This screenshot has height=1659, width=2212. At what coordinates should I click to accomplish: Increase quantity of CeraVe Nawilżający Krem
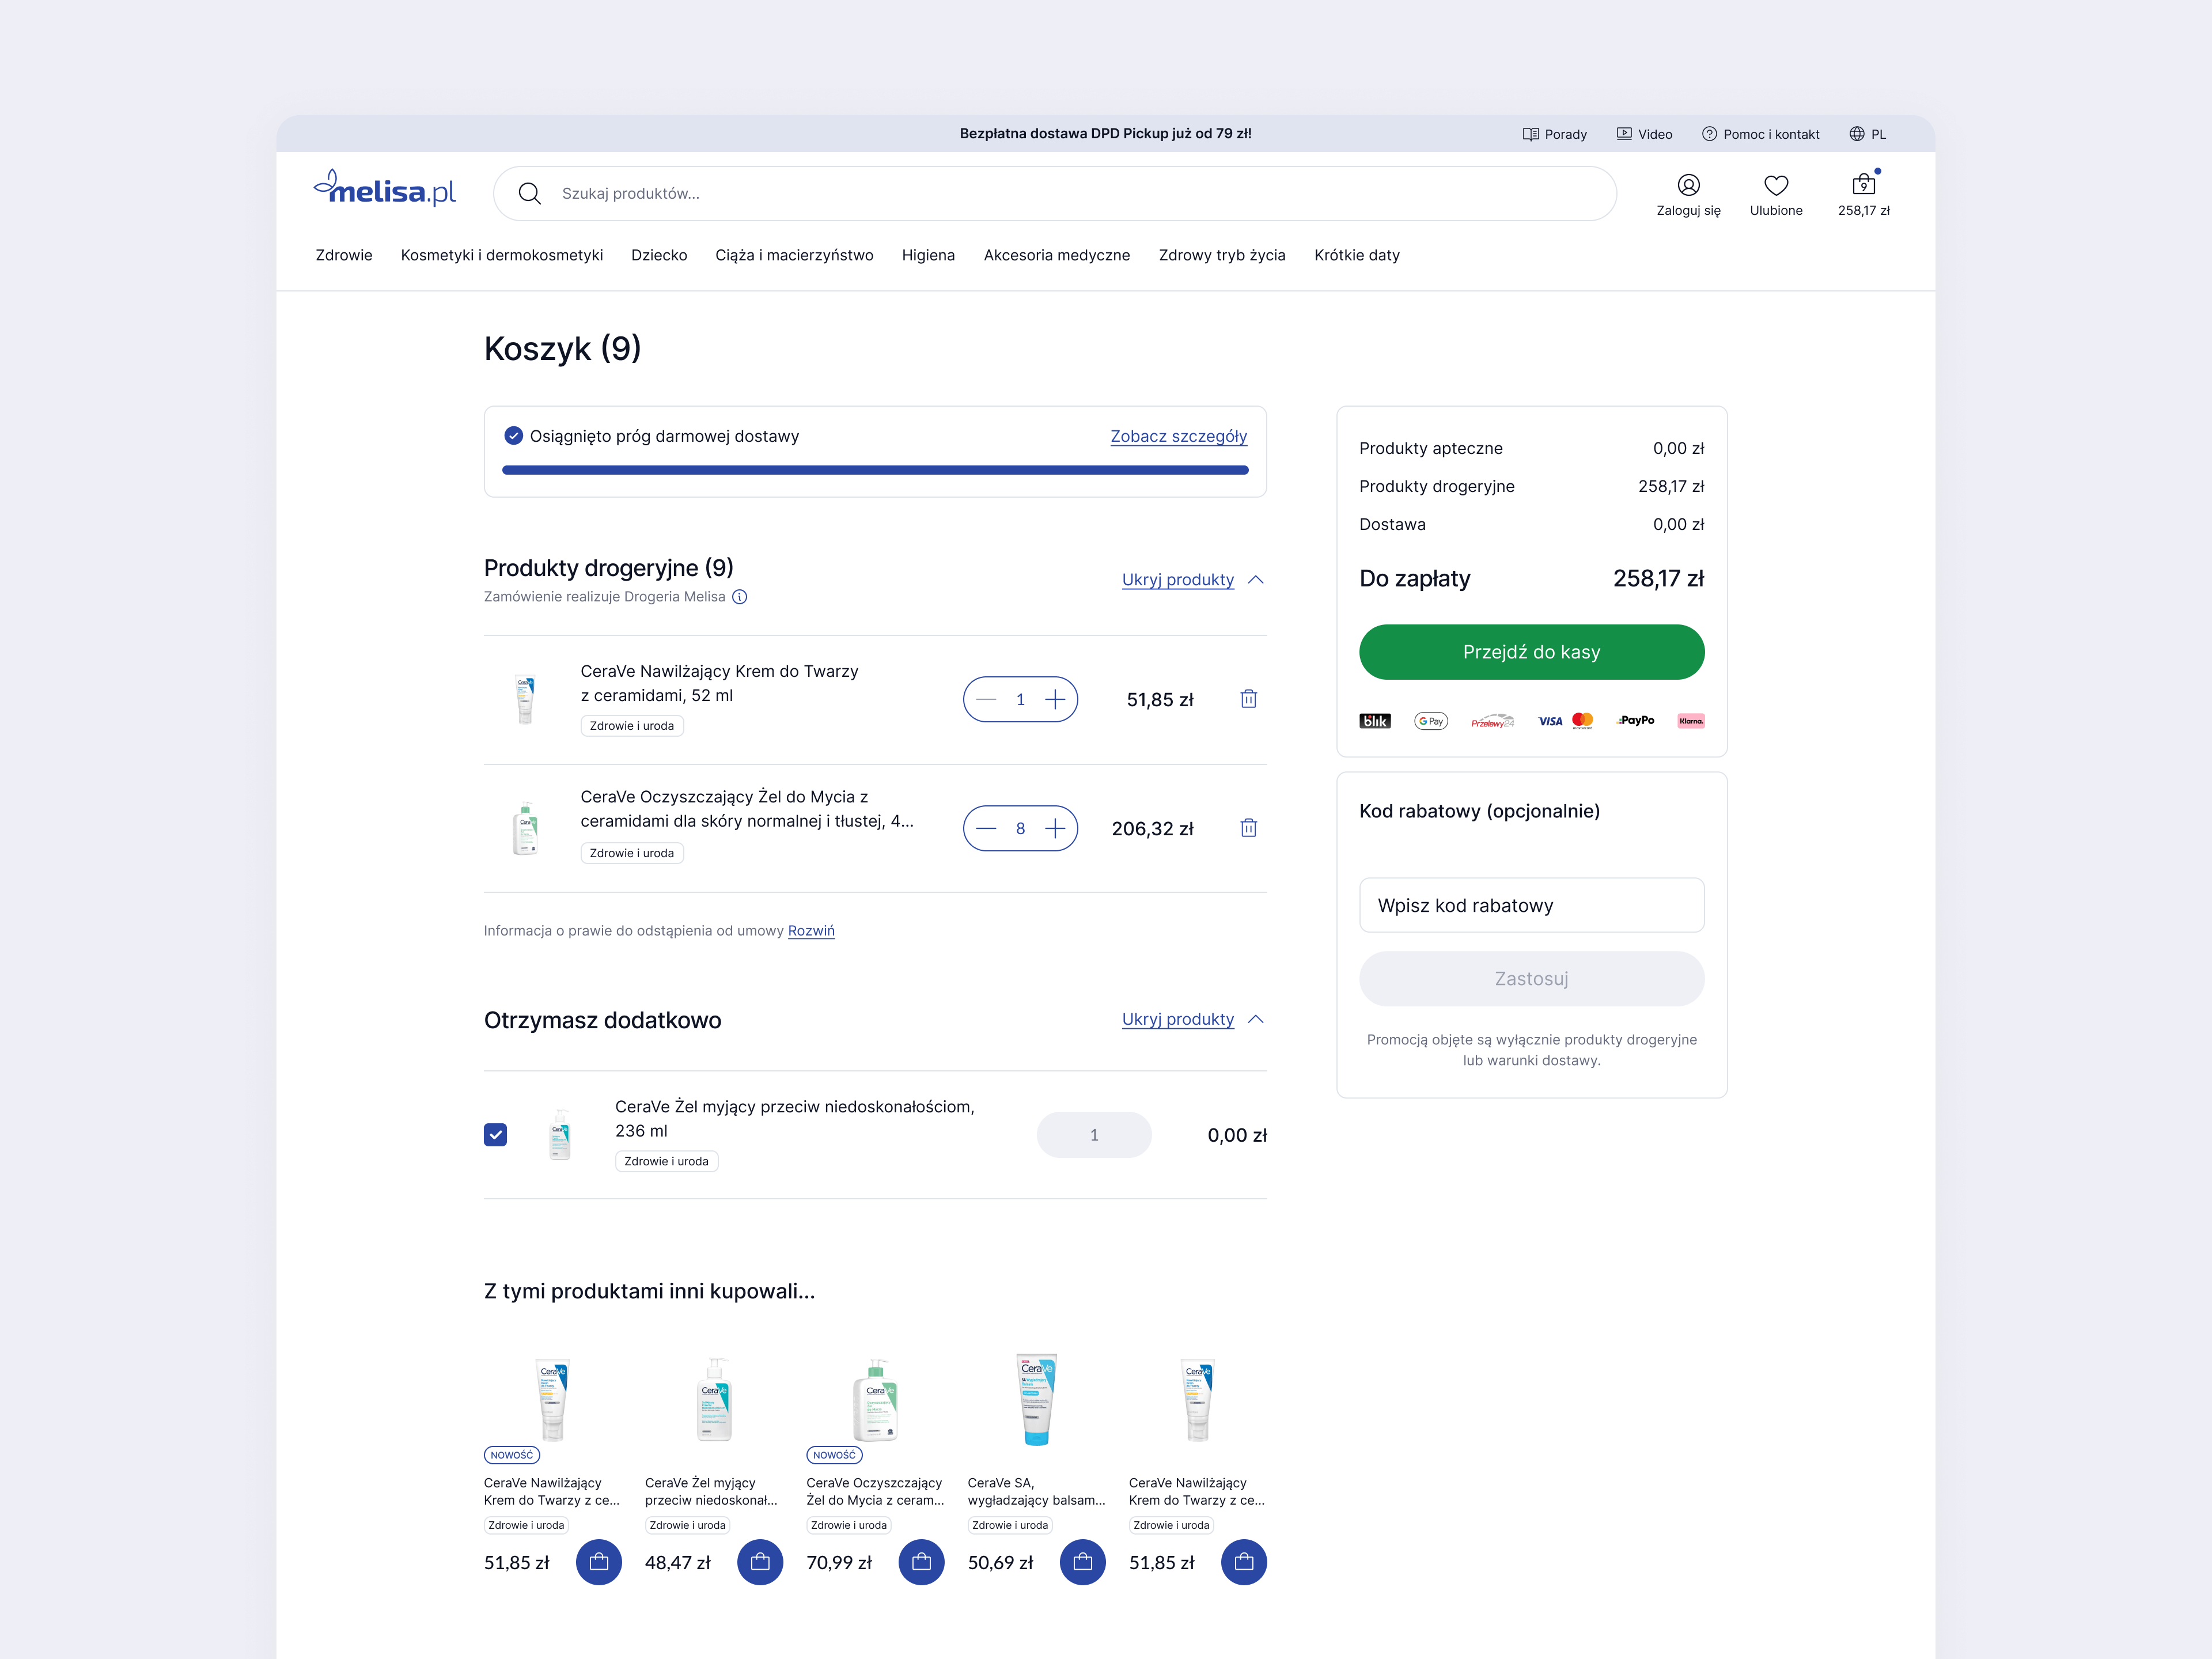pos(1055,700)
